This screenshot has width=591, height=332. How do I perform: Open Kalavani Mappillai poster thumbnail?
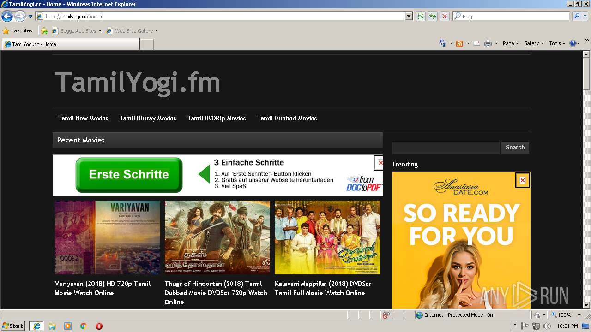(x=327, y=237)
